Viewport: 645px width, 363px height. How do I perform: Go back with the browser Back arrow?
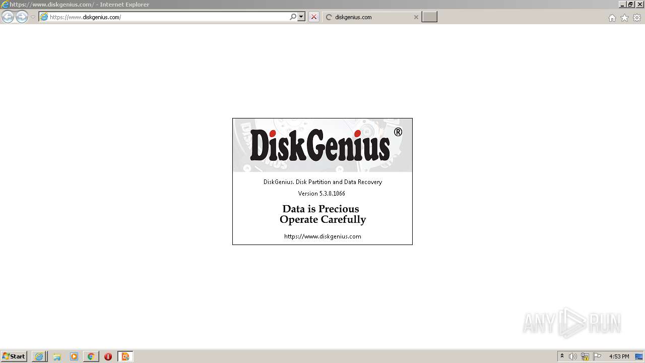[x=8, y=17]
